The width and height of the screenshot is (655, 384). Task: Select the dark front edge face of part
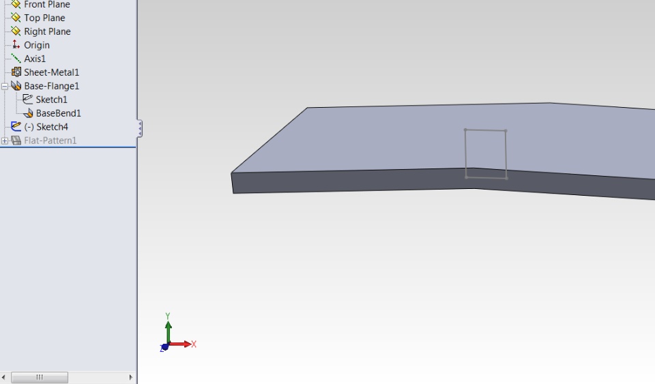[355, 181]
